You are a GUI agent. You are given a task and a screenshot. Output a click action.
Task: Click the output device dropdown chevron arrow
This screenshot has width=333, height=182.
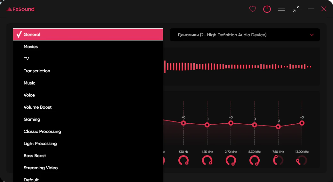312,35
